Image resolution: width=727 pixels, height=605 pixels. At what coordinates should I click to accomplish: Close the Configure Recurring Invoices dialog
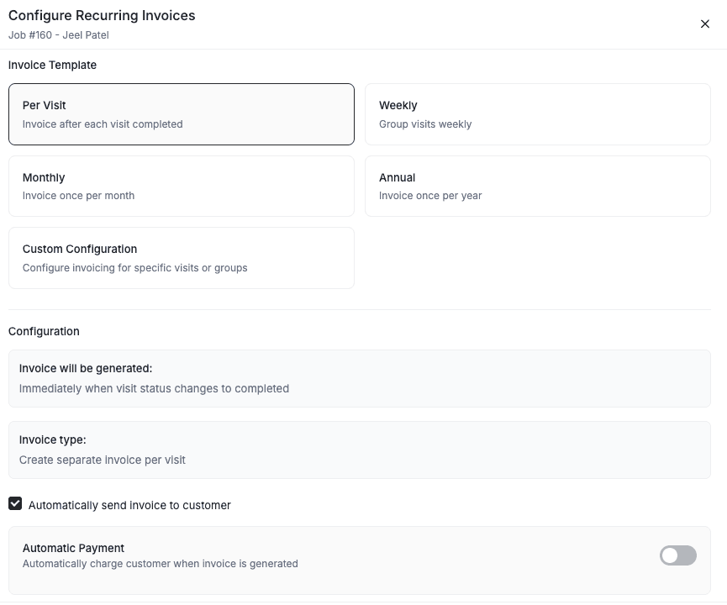pyautogui.click(x=705, y=24)
